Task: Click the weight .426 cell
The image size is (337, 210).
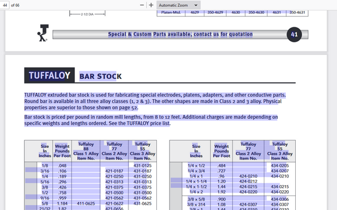Action: pyautogui.click(x=62, y=187)
